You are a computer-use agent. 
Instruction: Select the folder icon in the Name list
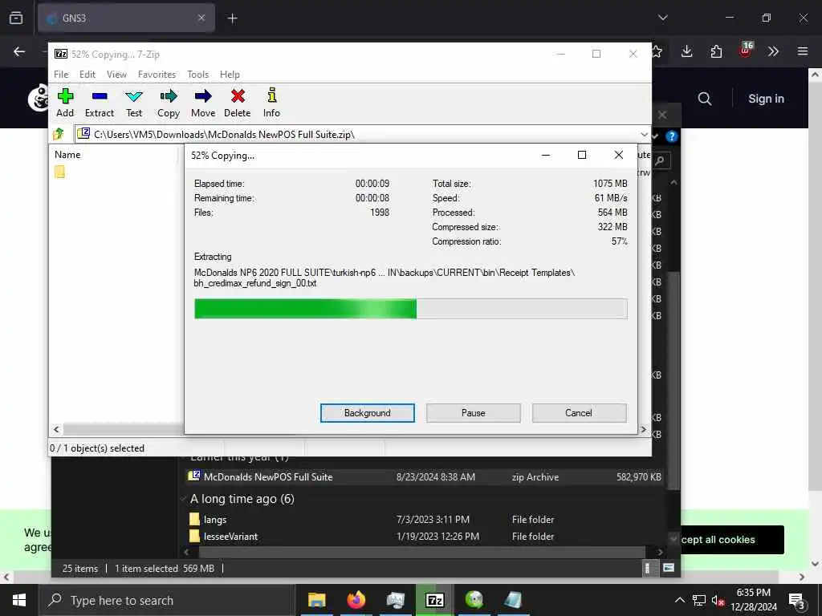coord(59,172)
